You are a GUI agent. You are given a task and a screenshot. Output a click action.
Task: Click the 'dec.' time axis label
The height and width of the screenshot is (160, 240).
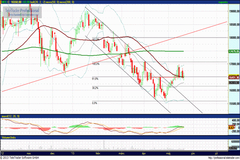[52, 154]
